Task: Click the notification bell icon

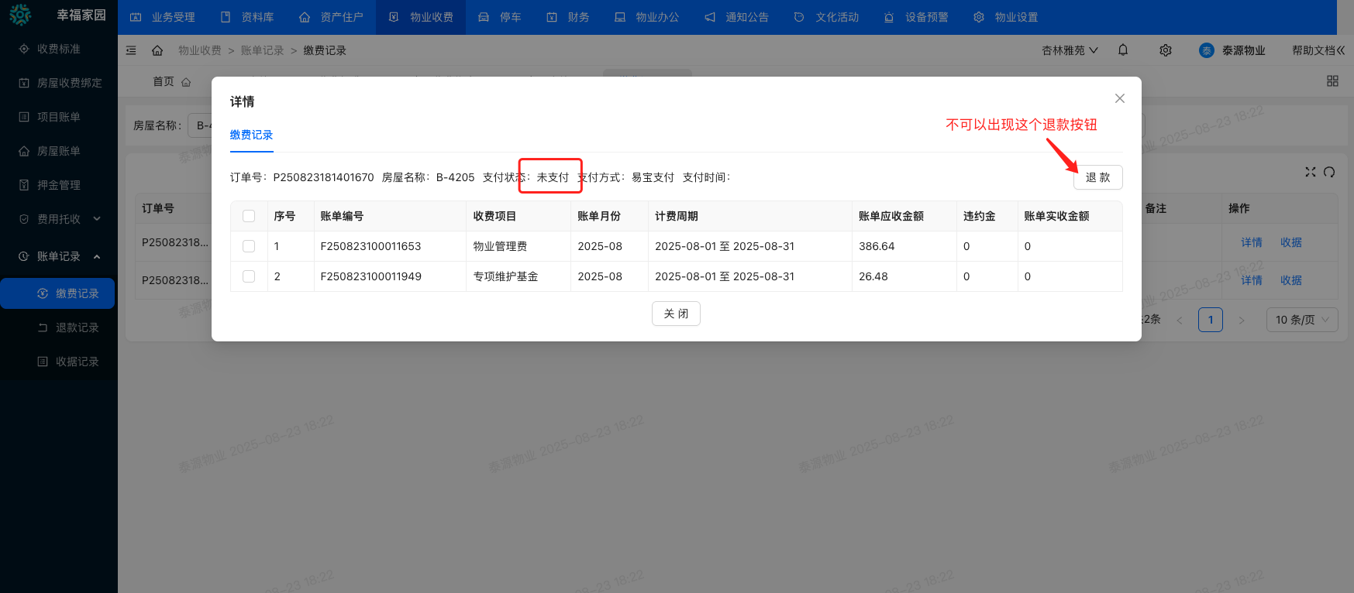Action: [1123, 50]
